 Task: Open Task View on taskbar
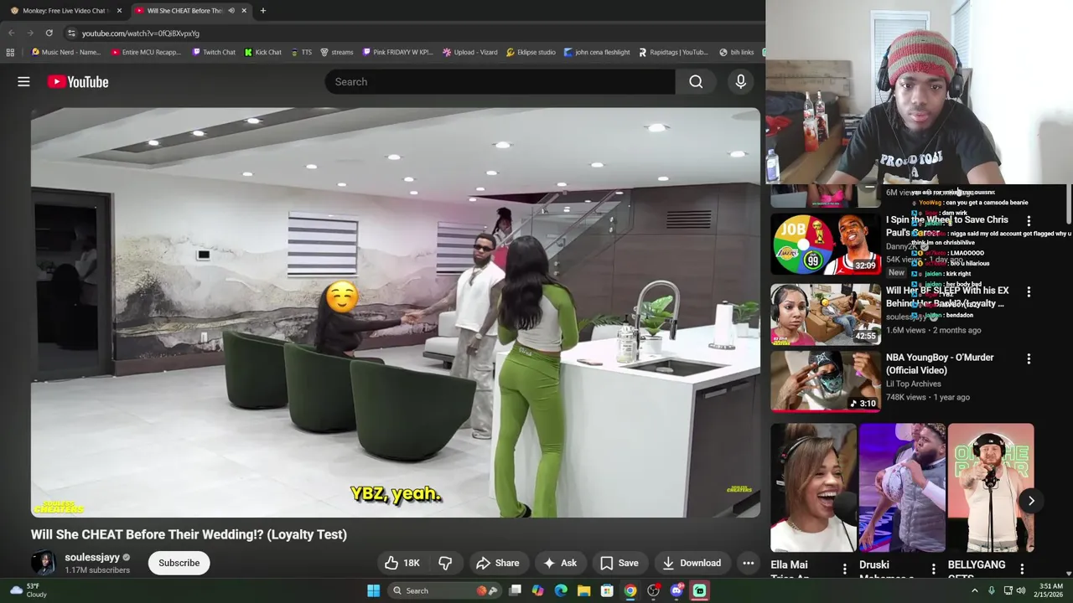[x=516, y=590]
